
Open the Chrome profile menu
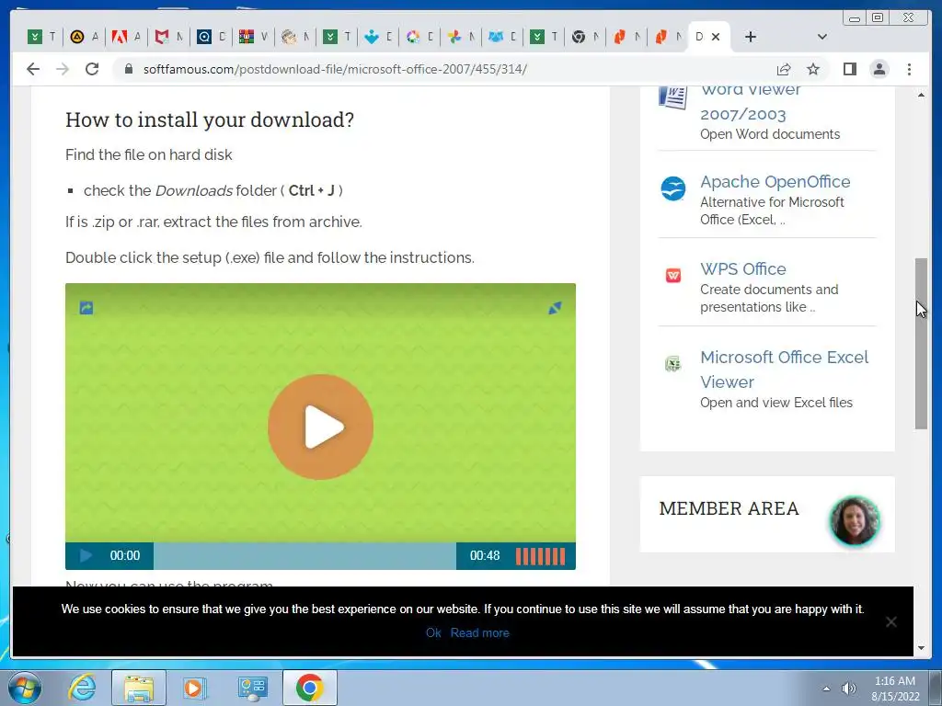pos(879,69)
